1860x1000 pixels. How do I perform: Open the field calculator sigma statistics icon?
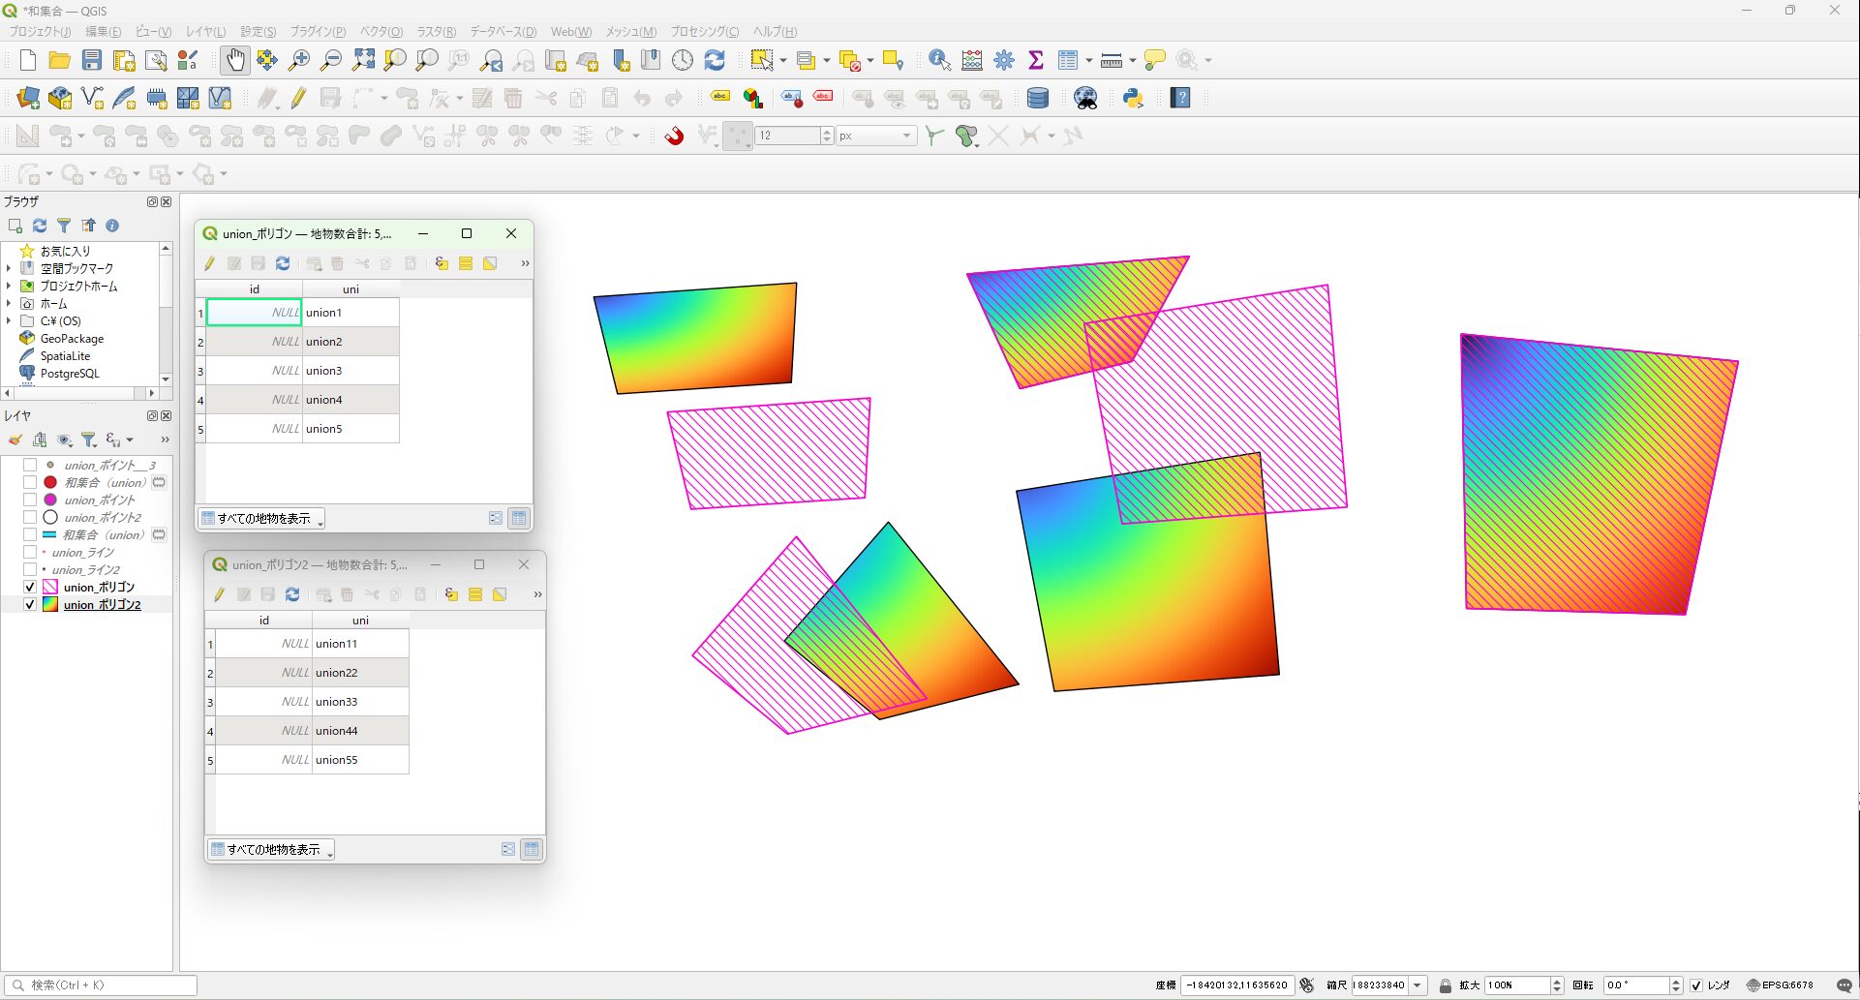[1036, 60]
